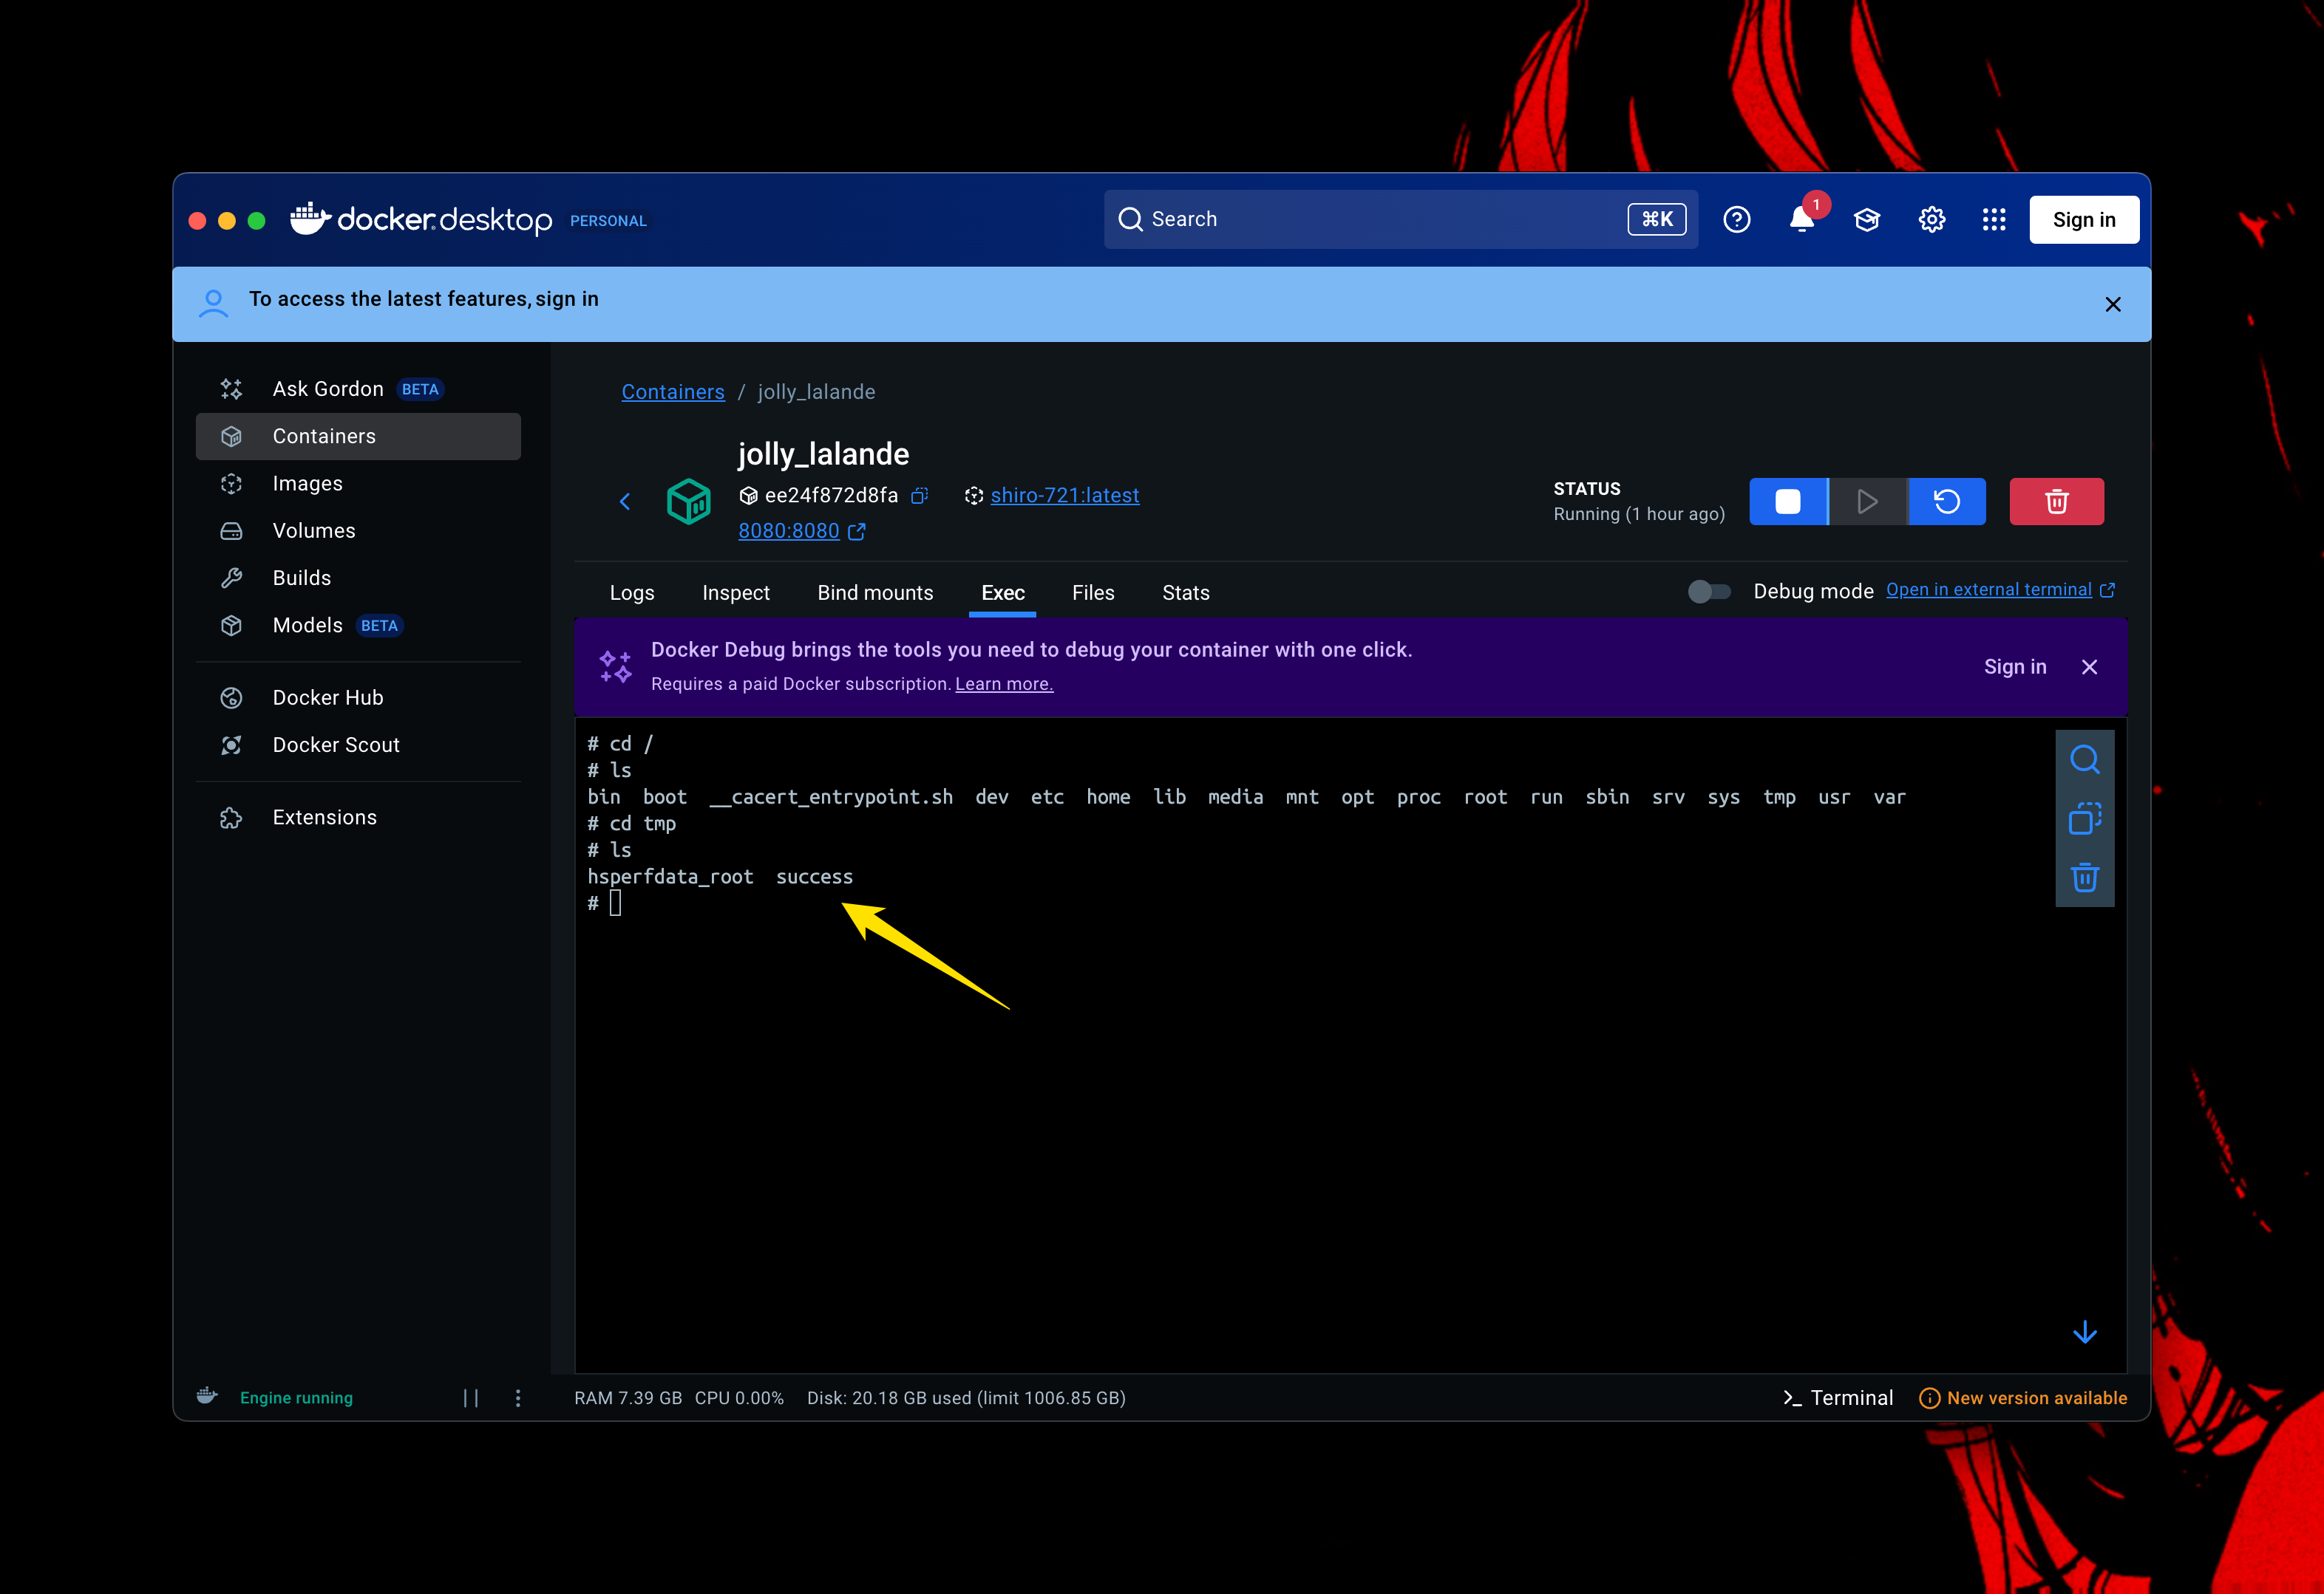Pause the Docker engine
This screenshot has height=1594, width=2324.
(471, 1397)
